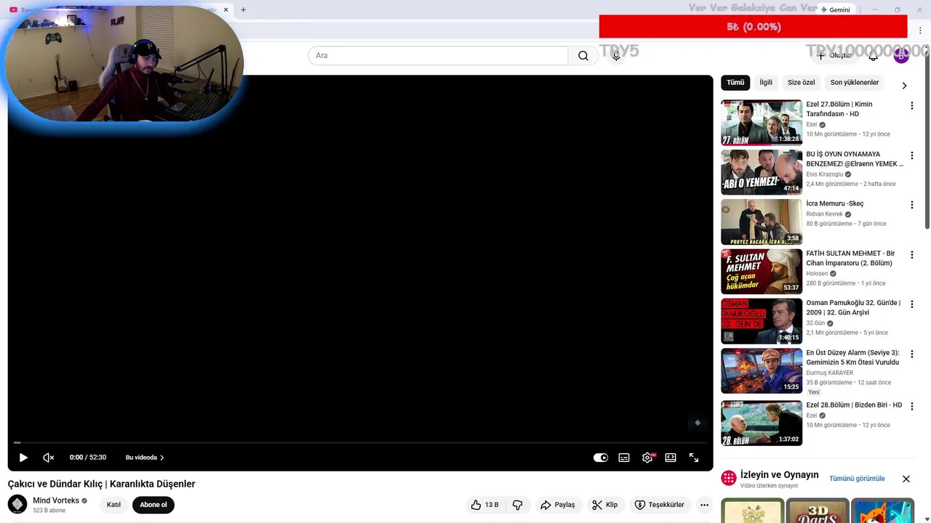
Task: Open options for En Üst Düzey Alarm
Action: click(911, 354)
